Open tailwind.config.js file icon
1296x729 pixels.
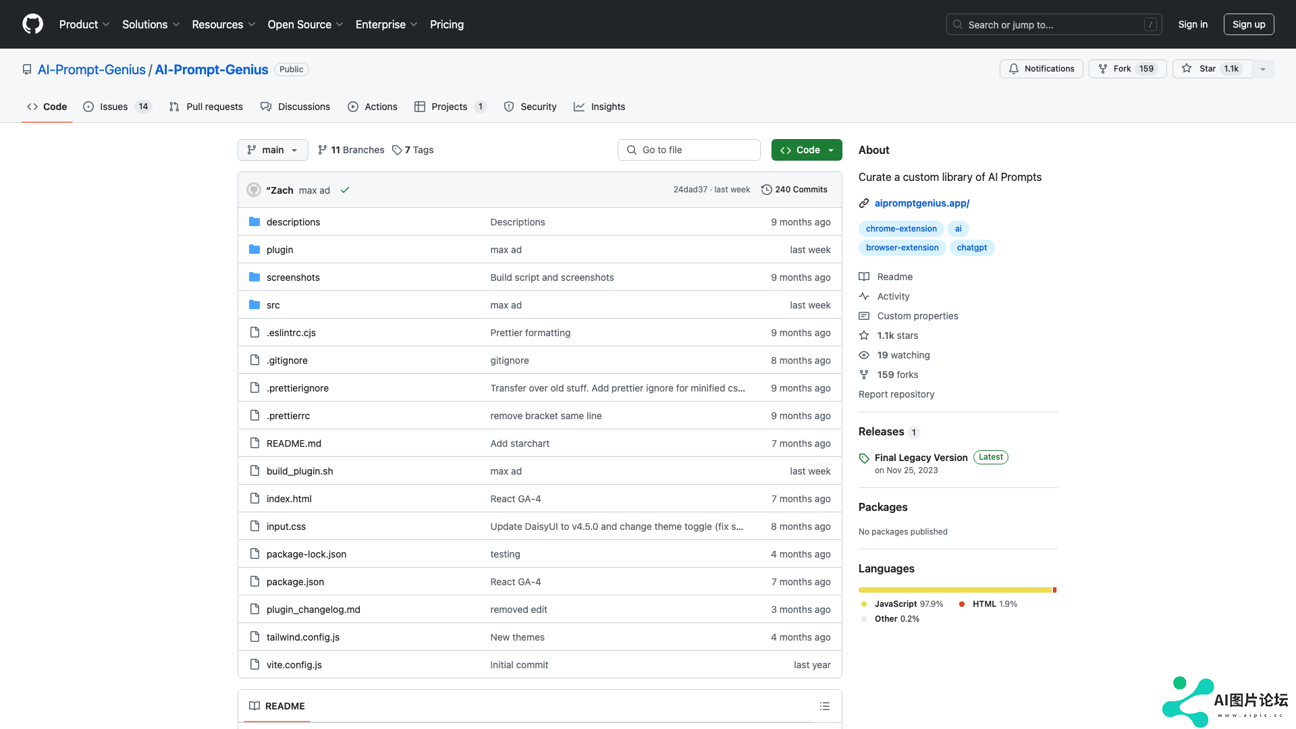coord(254,637)
